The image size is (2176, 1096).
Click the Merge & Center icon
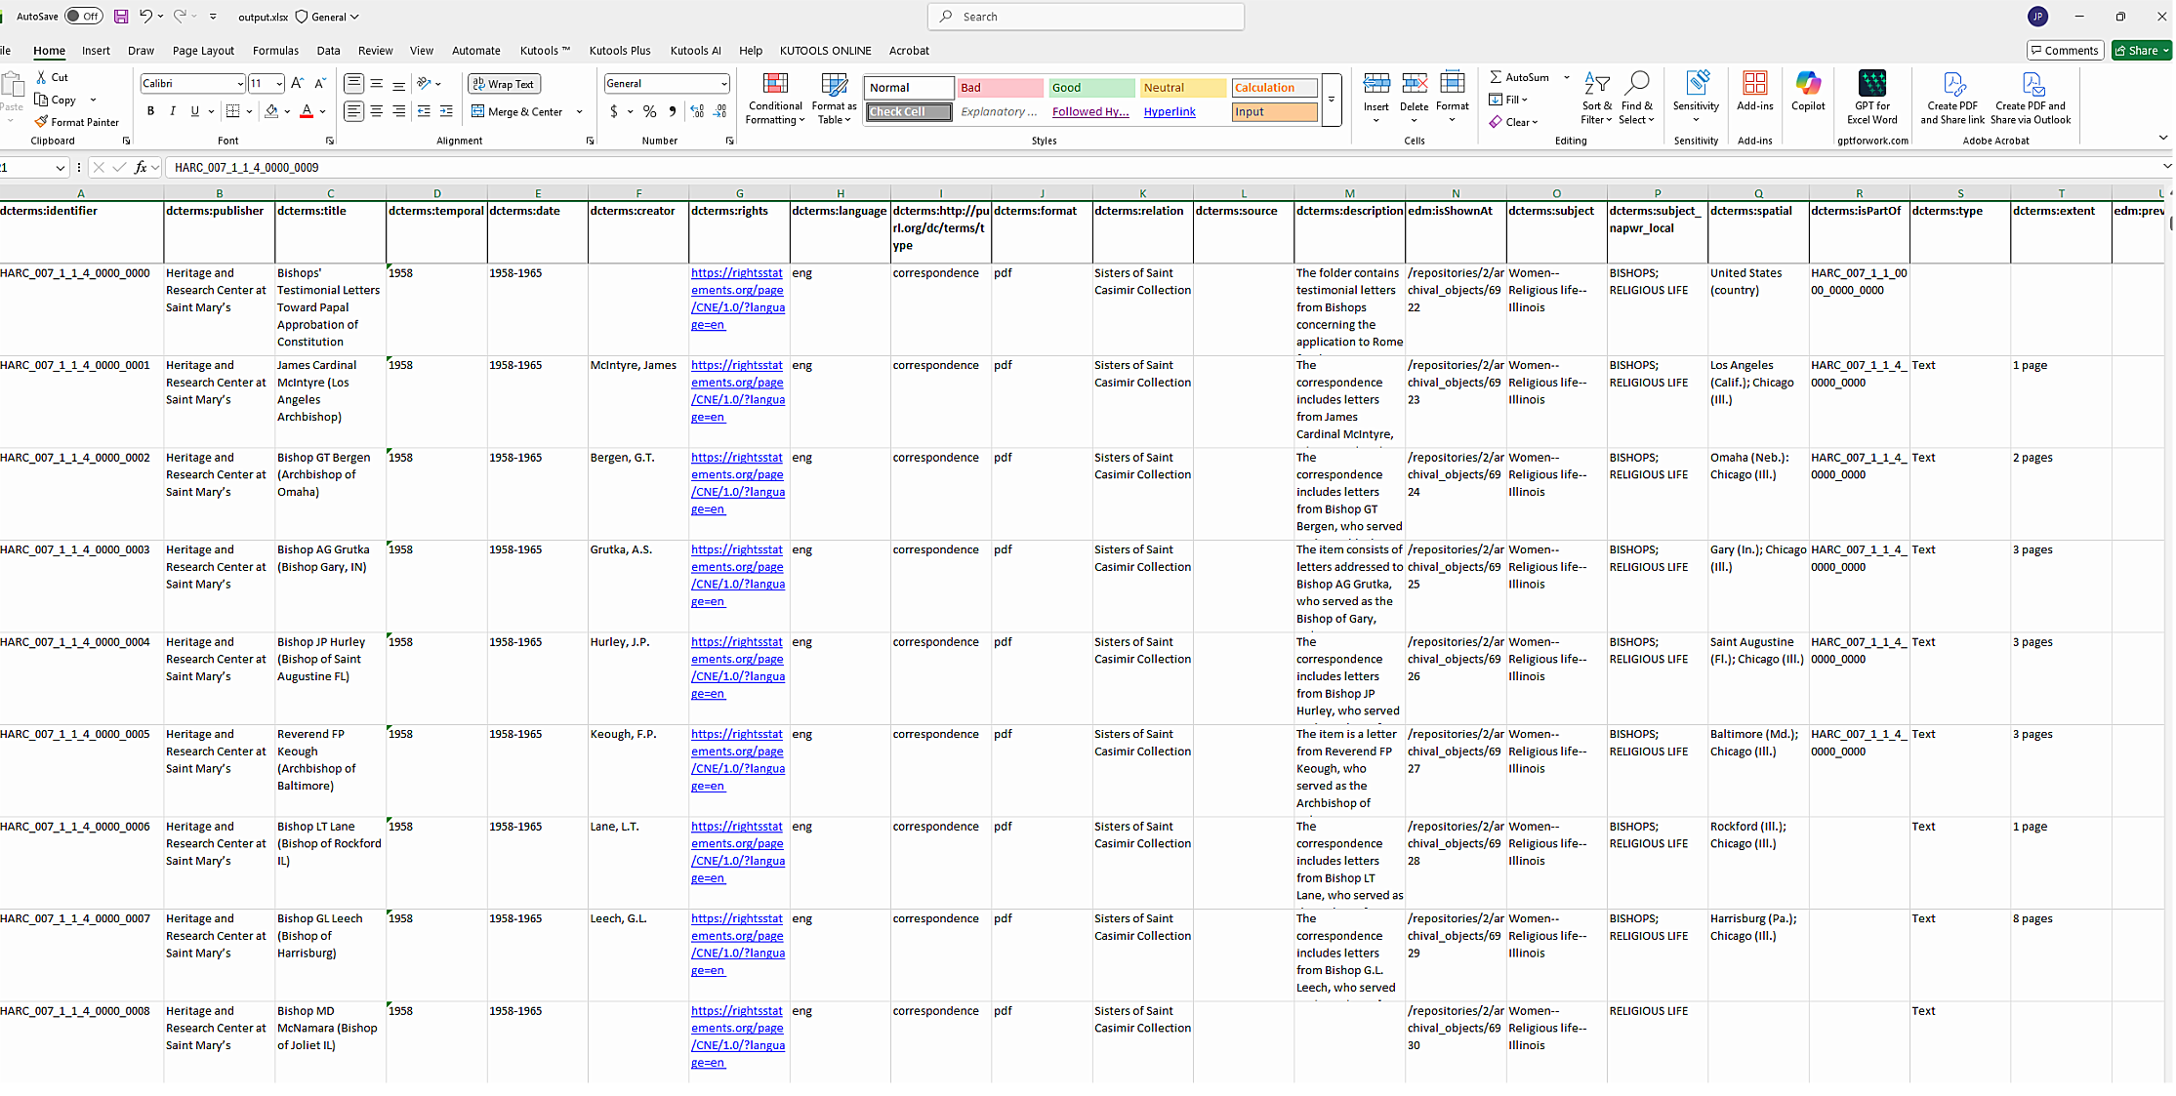coord(478,111)
